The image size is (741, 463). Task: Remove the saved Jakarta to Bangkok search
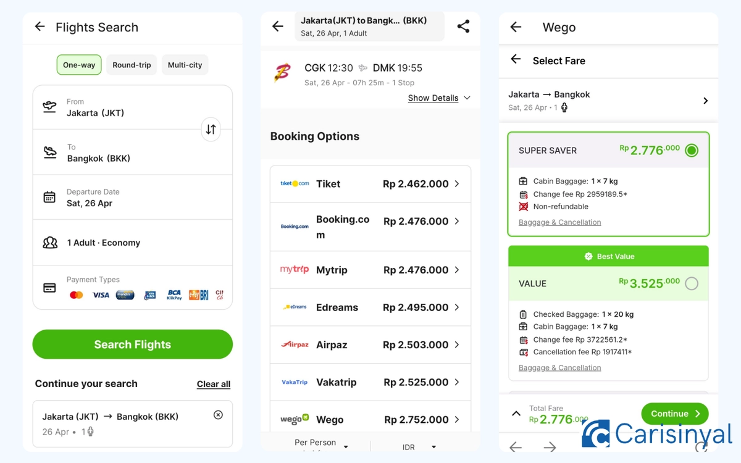[x=218, y=415]
